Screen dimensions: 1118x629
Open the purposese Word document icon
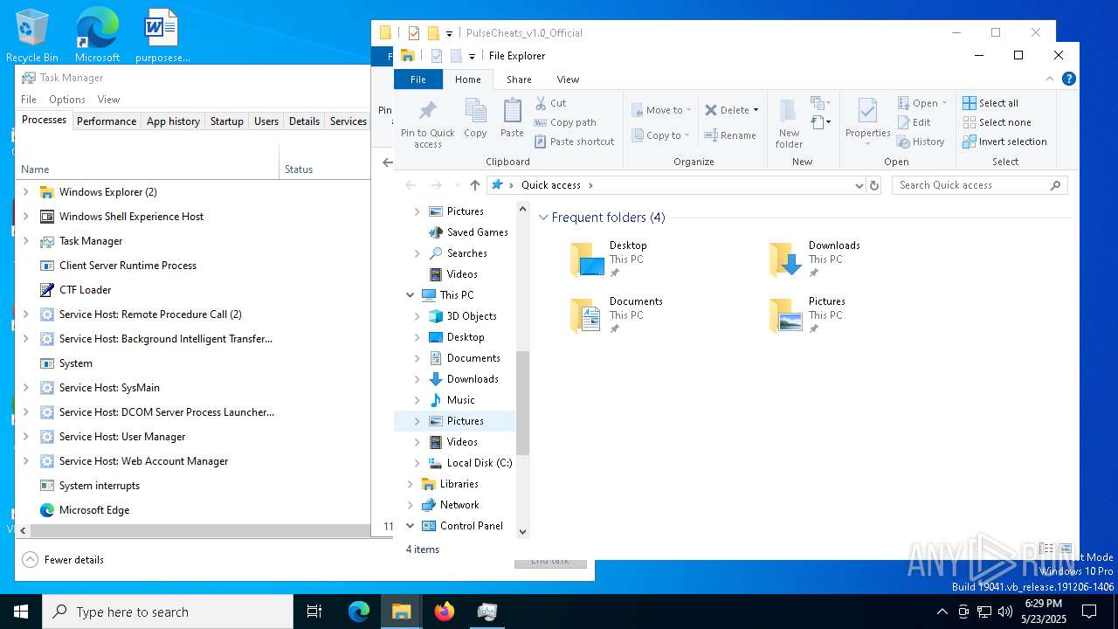click(x=162, y=36)
